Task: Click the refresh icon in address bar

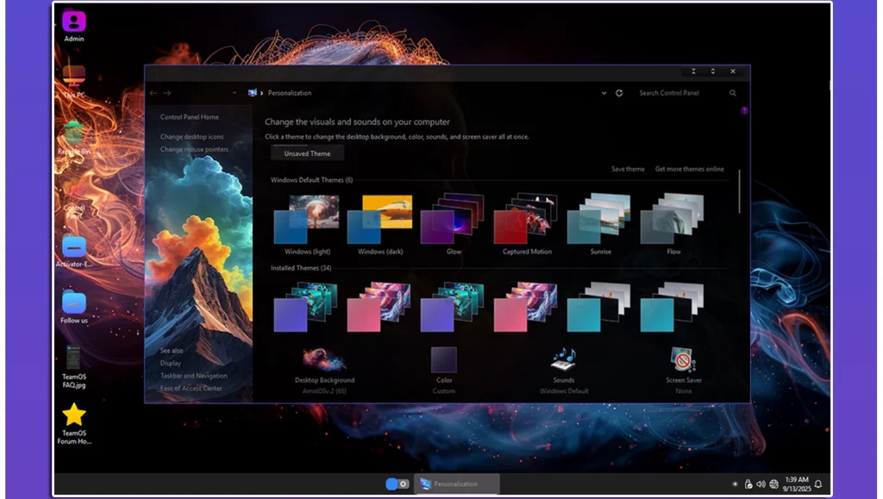Action: click(619, 93)
